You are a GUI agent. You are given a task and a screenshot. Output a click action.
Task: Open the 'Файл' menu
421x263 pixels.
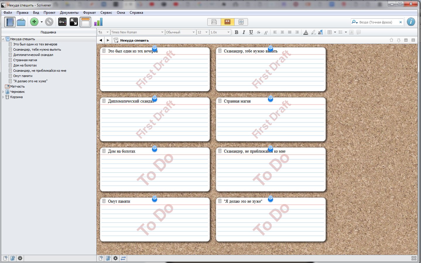8,13
